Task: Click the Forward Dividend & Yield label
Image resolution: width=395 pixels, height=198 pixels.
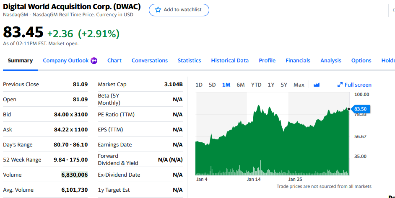Action: tap(118, 159)
